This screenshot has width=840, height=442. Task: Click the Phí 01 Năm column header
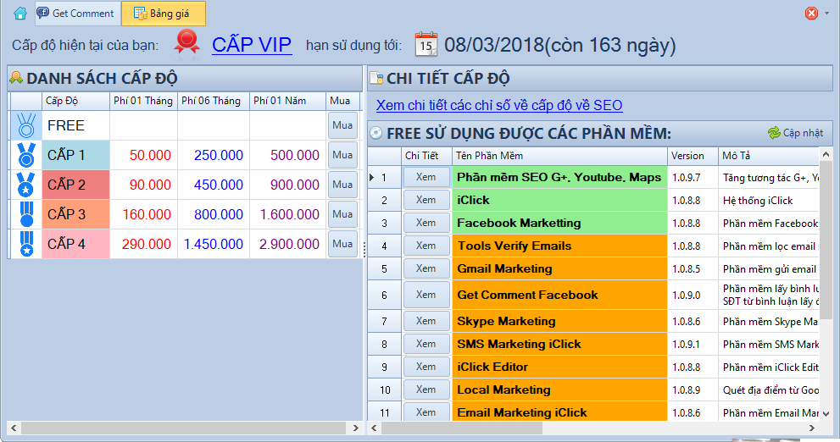pyautogui.click(x=287, y=101)
